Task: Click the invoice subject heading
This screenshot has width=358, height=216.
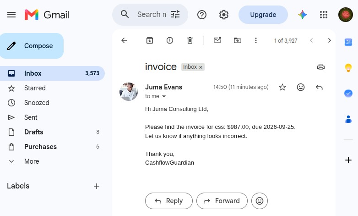Action: [x=161, y=67]
